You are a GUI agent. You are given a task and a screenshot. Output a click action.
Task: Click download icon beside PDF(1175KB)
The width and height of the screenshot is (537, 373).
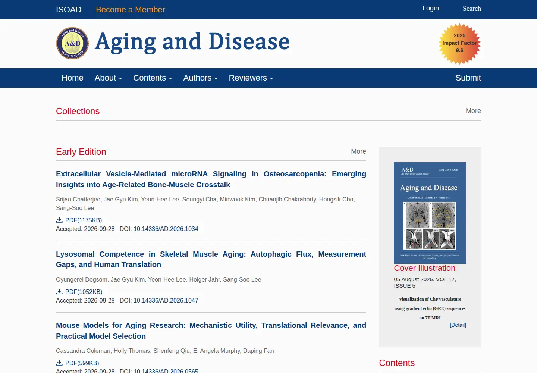59,220
